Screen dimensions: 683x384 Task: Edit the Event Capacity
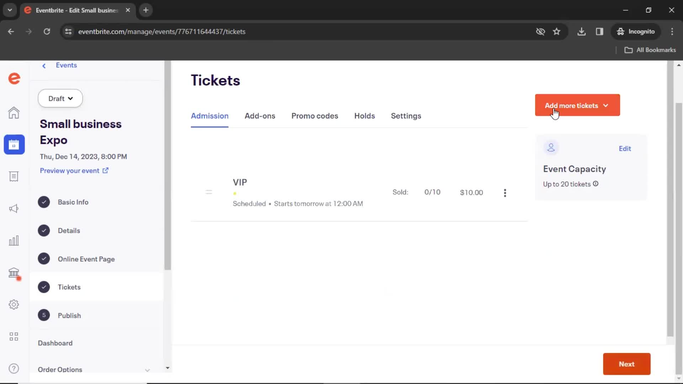(x=625, y=149)
